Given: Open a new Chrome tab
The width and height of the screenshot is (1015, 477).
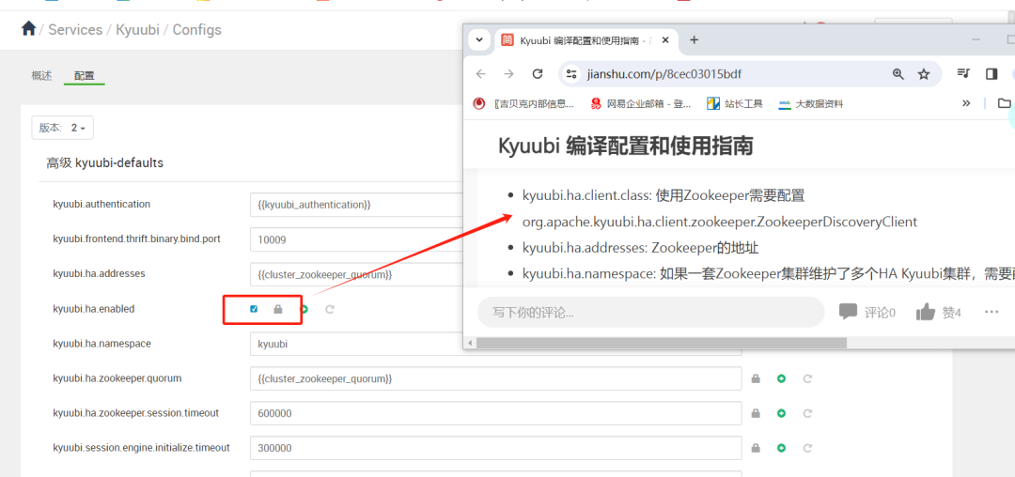Looking at the screenshot, I should point(694,40).
